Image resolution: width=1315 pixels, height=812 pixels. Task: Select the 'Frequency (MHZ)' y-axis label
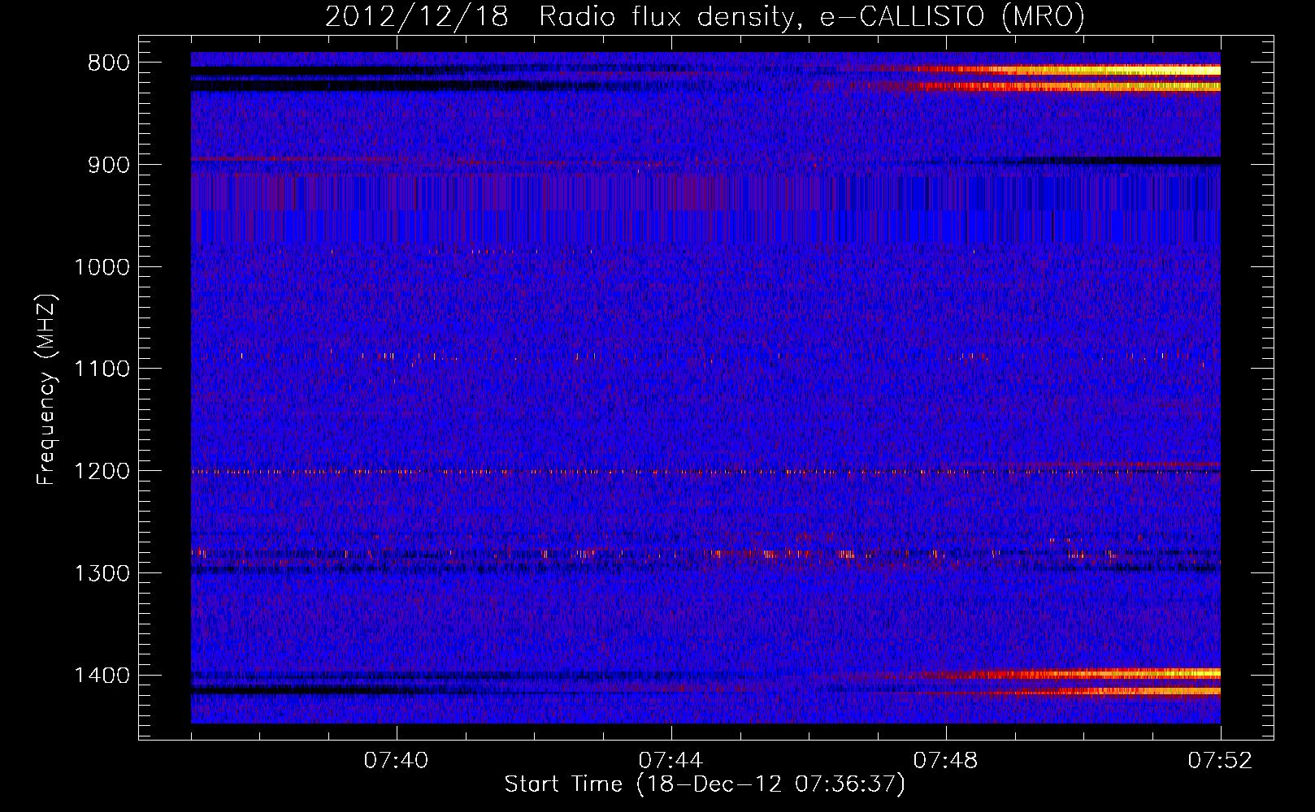point(46,390)
